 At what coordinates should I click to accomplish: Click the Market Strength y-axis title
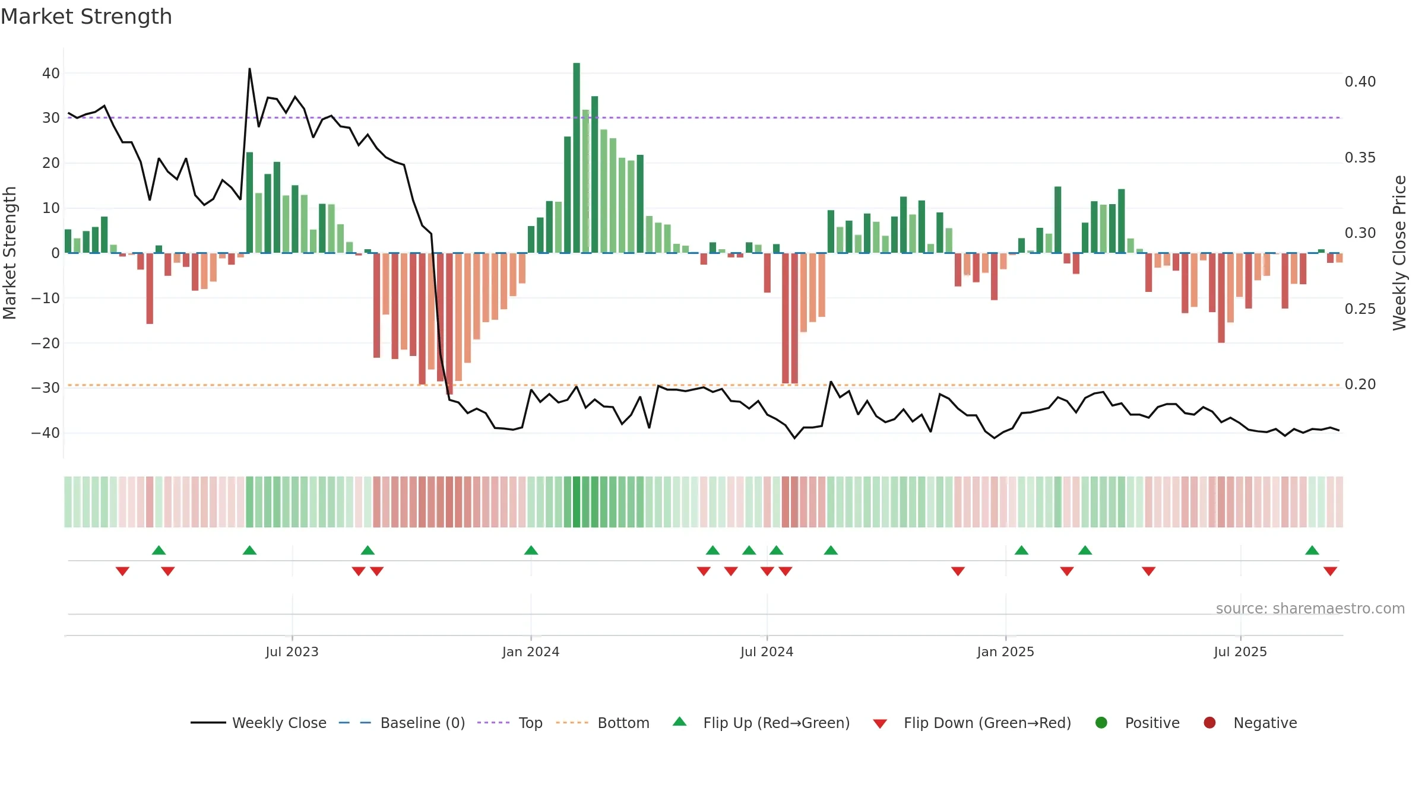click(9, 253)
